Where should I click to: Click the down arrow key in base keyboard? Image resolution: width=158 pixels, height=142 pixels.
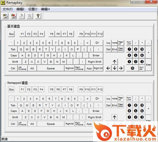[x=115, y=68]
